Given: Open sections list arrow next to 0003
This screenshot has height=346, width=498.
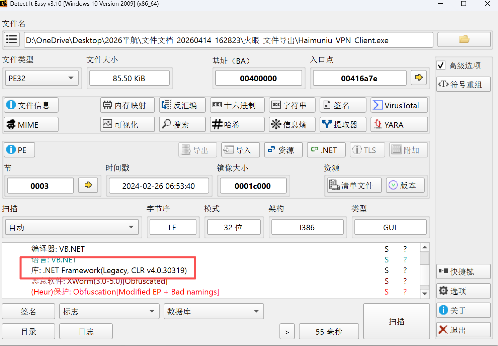Looking at the screenshot, I should point(88,185).
